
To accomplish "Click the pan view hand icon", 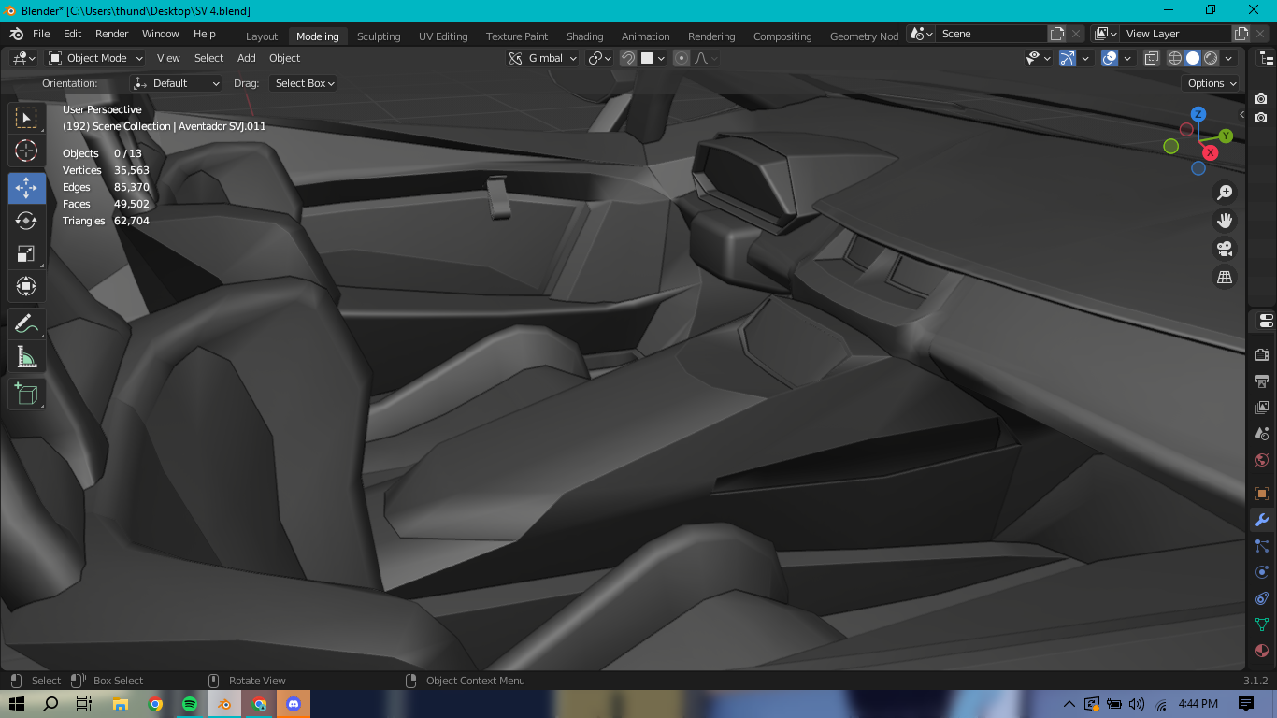I will point(1224,221).
